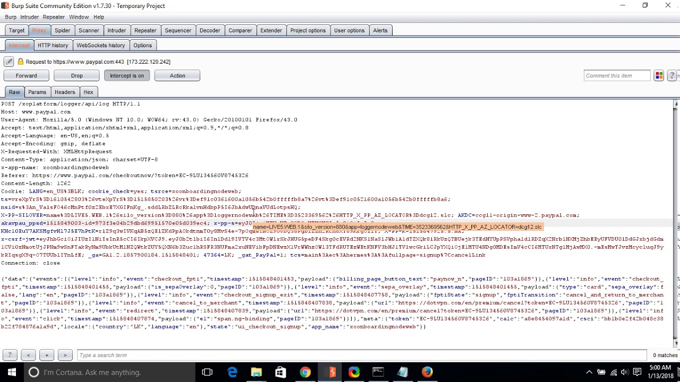Click the 'Comment this item' field
Image resolution: width=680 pixels, height=382 pixels.
[617, 75]
